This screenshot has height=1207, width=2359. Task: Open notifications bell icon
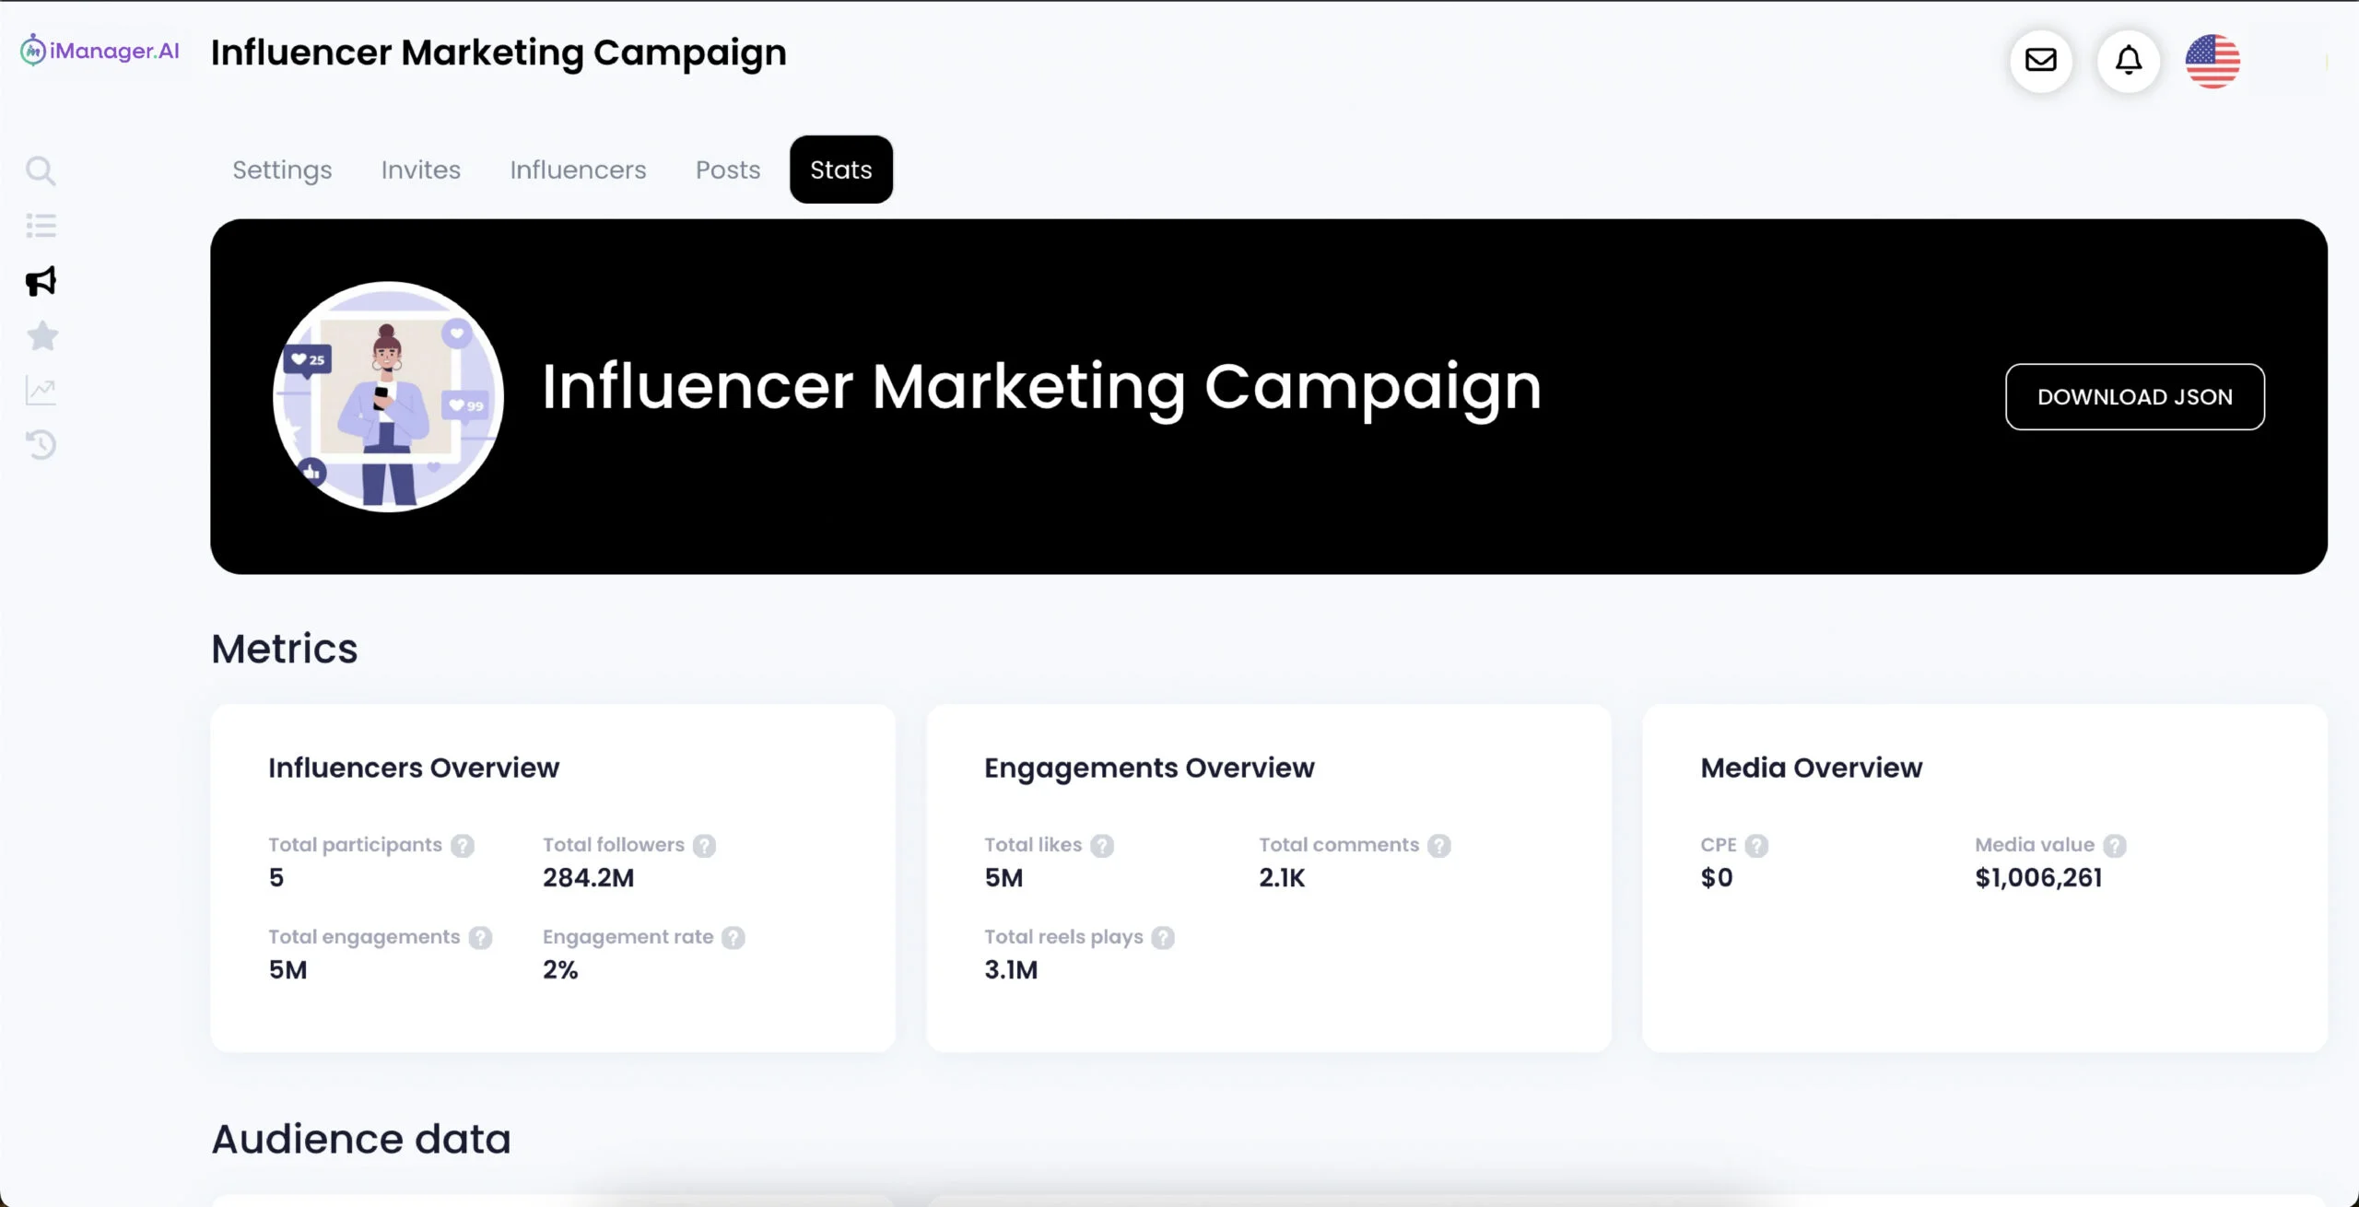(x=2129, y=61)
